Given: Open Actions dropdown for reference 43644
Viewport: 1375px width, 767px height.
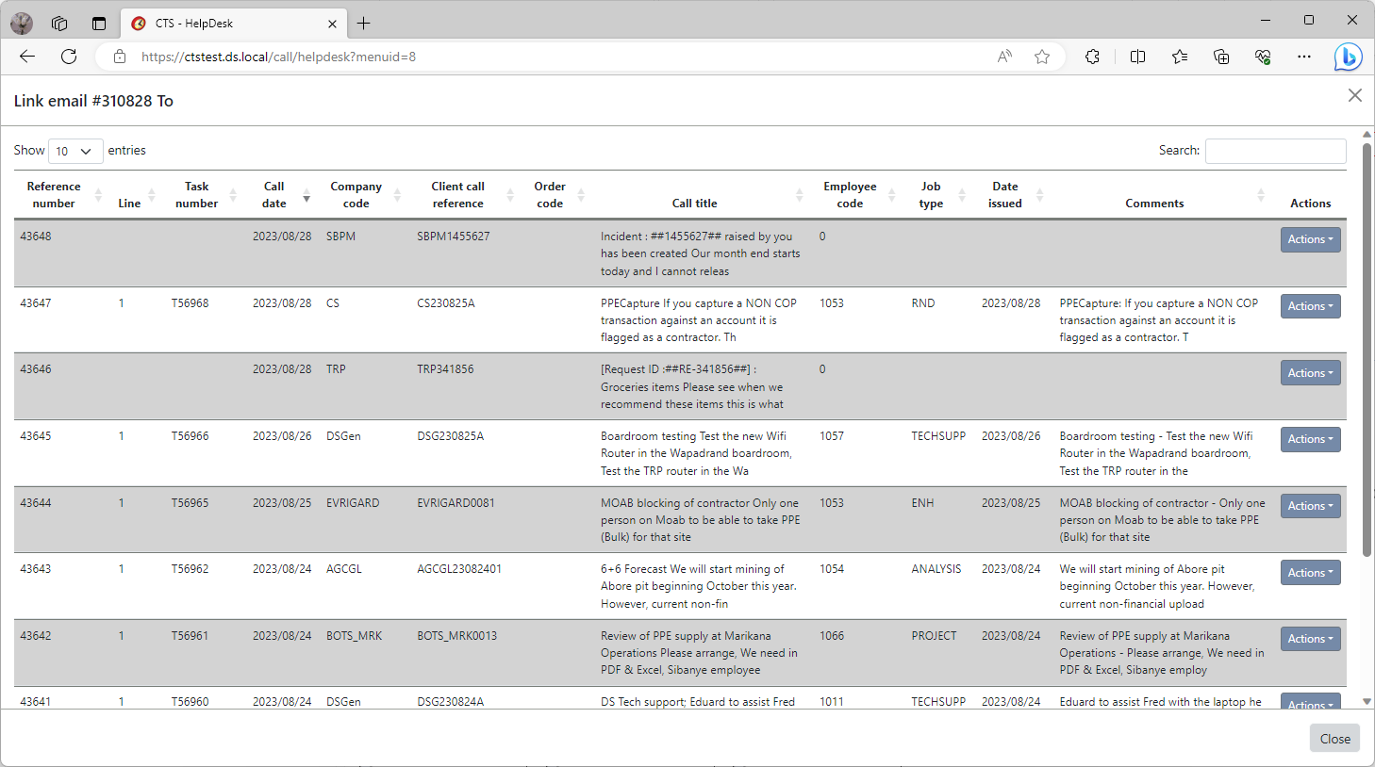Looking at the screenshot, I should coord(1310,506).
